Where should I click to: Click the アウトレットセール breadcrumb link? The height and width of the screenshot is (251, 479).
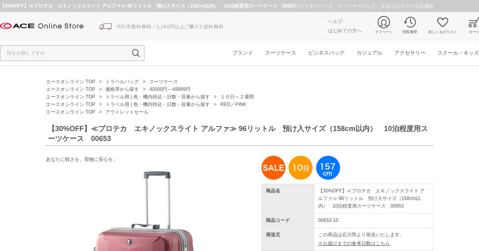(x=127, y=112)
